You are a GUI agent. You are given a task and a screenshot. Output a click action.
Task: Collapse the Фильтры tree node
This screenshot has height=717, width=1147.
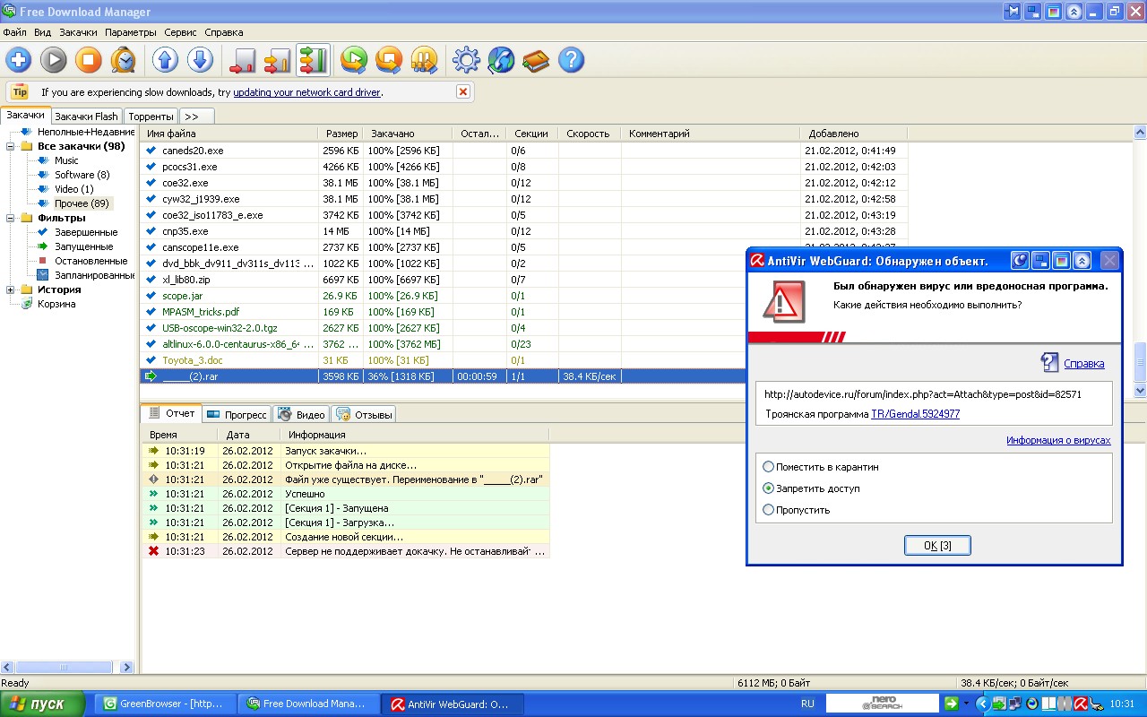coord(11,218)
